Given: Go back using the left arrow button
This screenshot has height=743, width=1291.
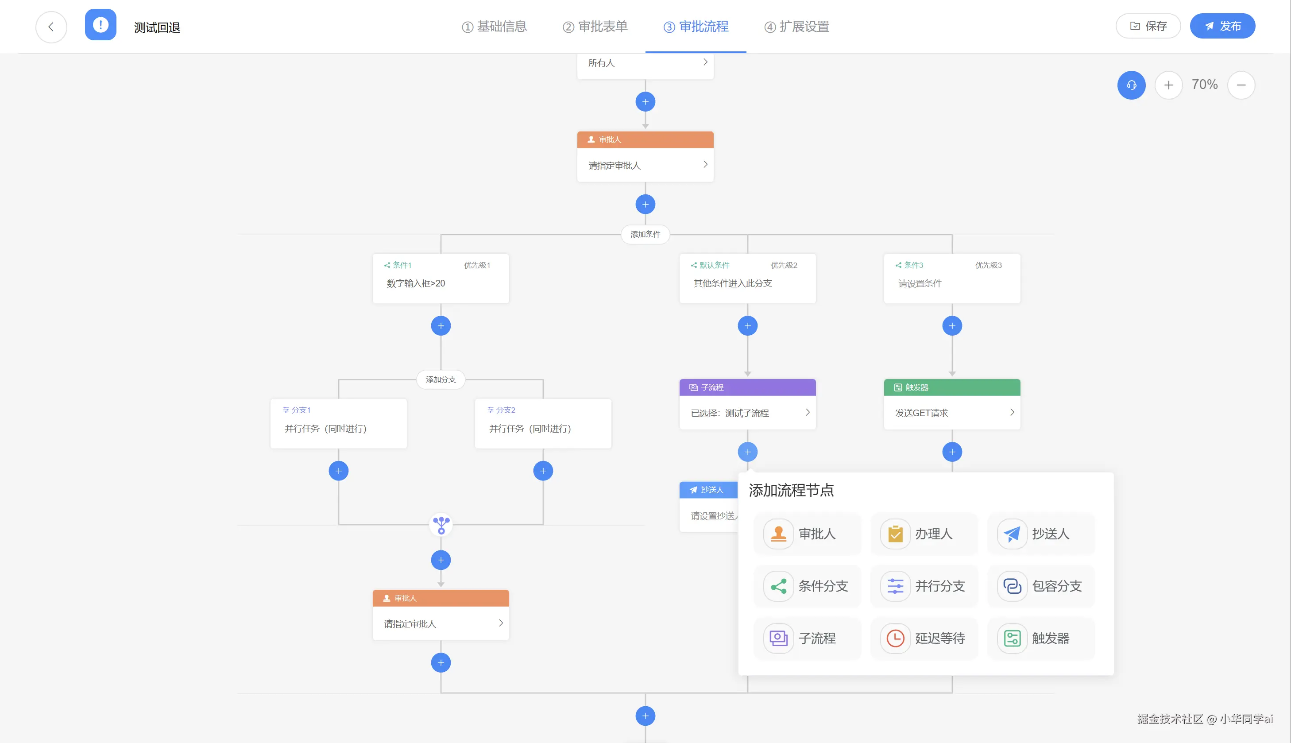Looking at the screenshot, I should click(x=51, y=27).
